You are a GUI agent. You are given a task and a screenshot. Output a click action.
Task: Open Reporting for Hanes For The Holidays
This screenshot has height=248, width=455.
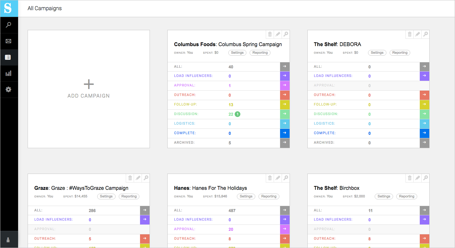(269, 196)
